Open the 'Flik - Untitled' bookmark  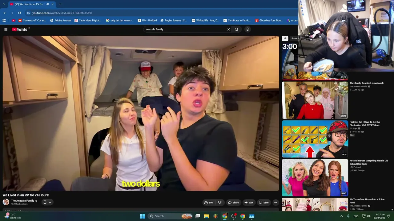pos(147,21)
